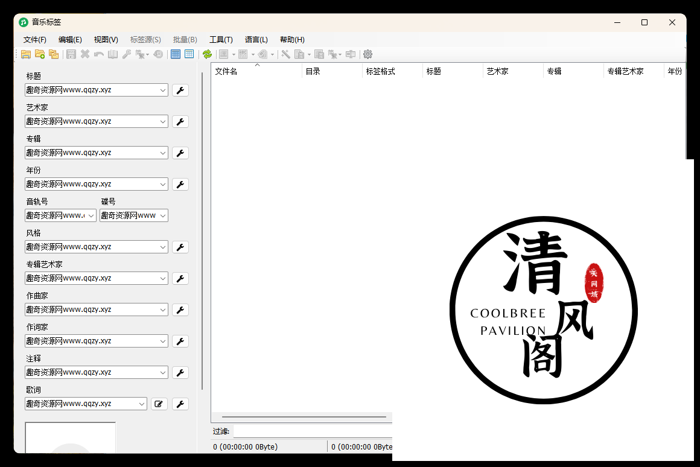Expand the 标题 combo box dropdown

click(x=162, y=90)
